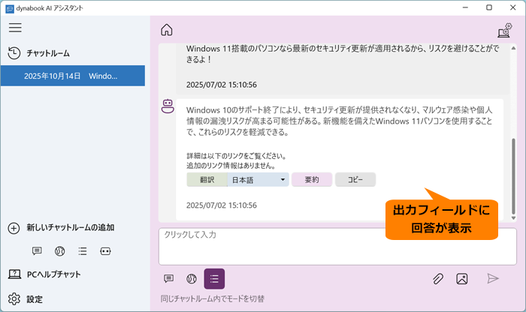526x312 pixels.
Task: Click the dynabook AI アシスタント title icon
Action: (10, 8)
